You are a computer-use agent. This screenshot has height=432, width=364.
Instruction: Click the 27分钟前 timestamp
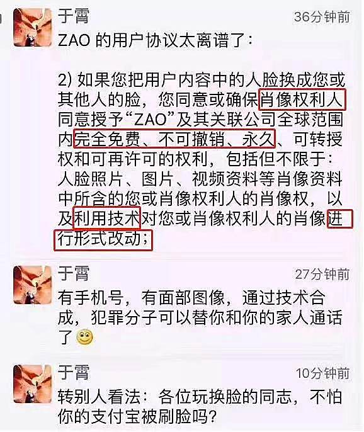(x=322, y=275)
